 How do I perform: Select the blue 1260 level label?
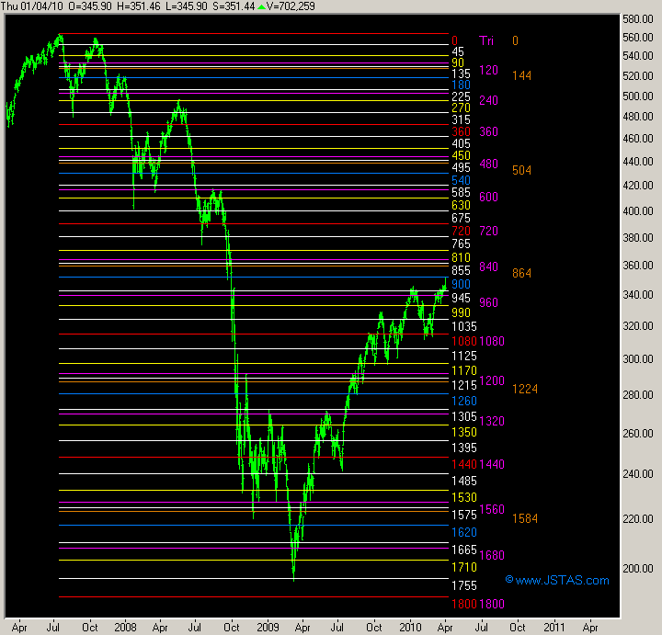pyautogui.click(x=463, y=402)
